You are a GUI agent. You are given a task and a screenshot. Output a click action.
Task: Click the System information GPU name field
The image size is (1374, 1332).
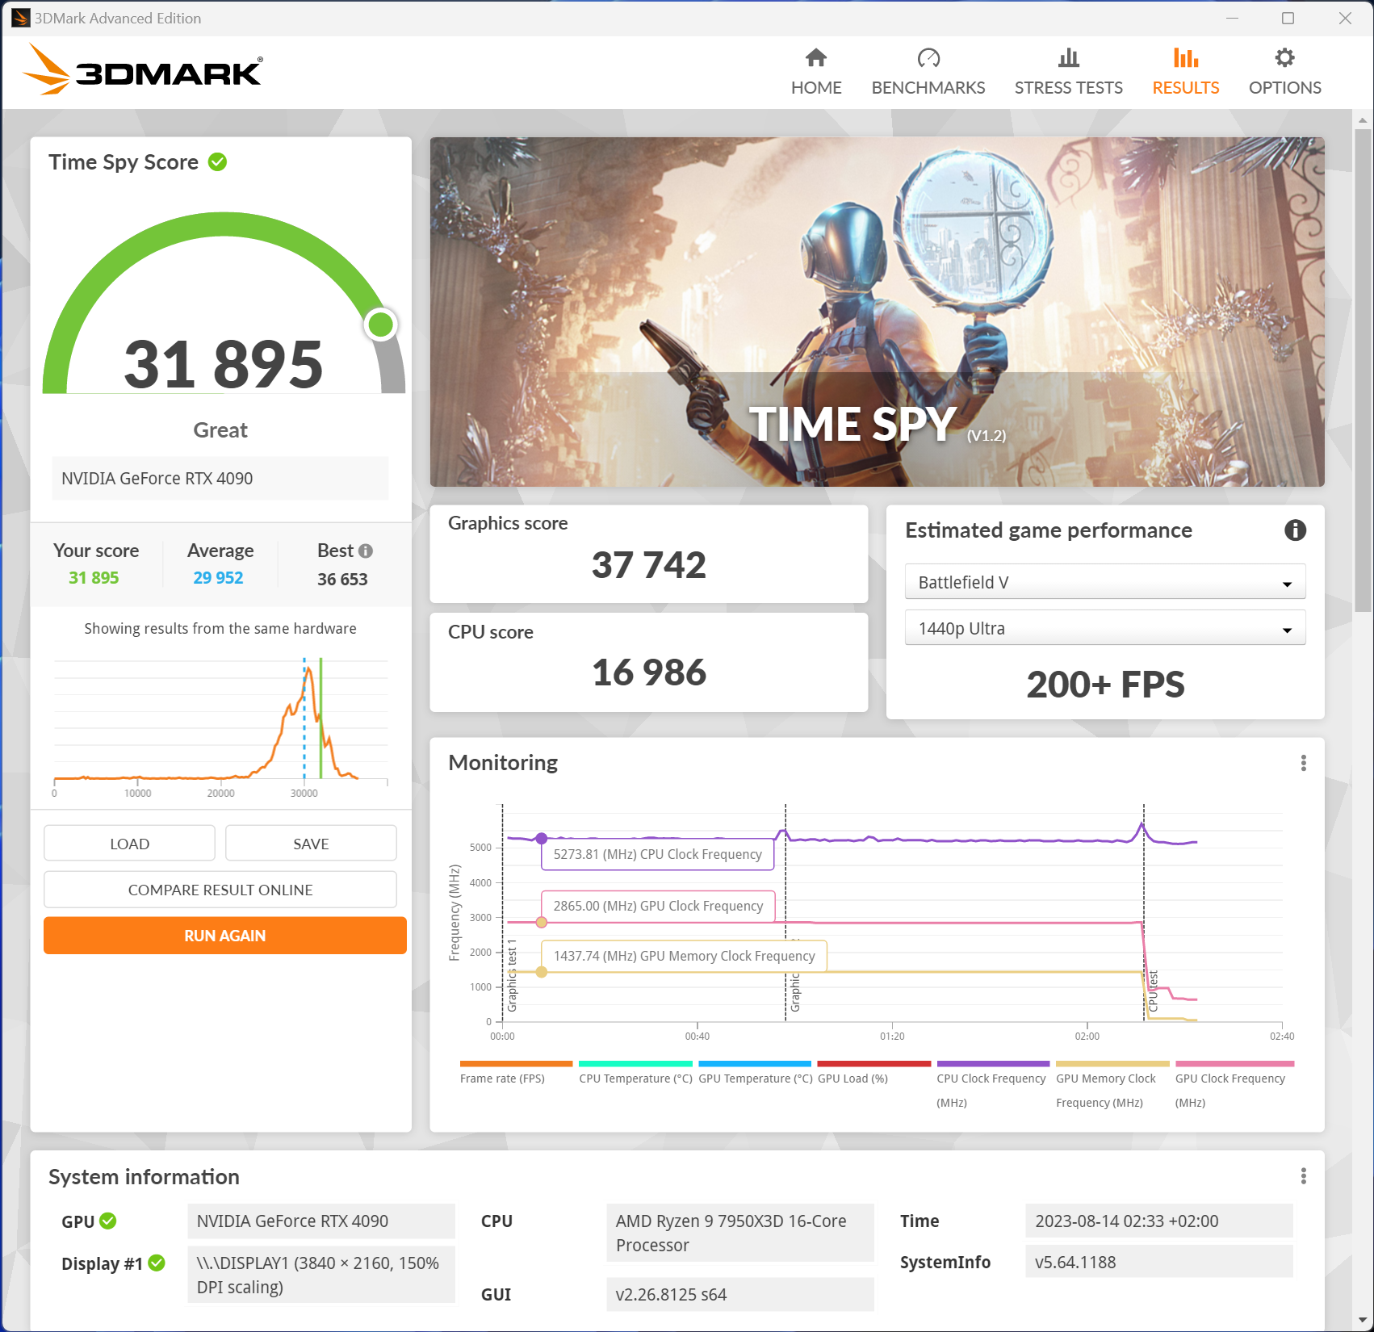[x=320, y=1221]
